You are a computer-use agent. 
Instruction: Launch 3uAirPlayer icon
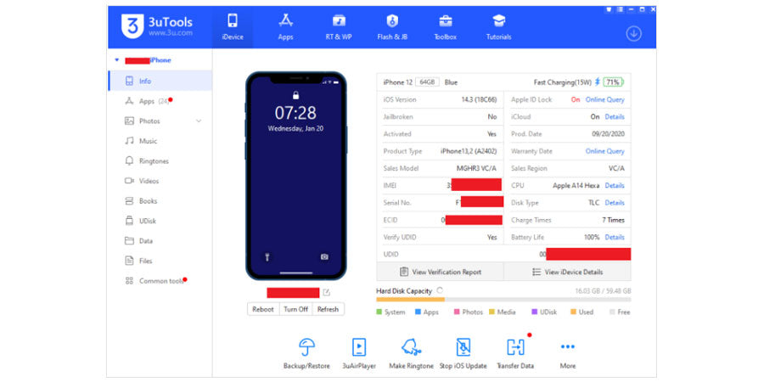point(358,347)
